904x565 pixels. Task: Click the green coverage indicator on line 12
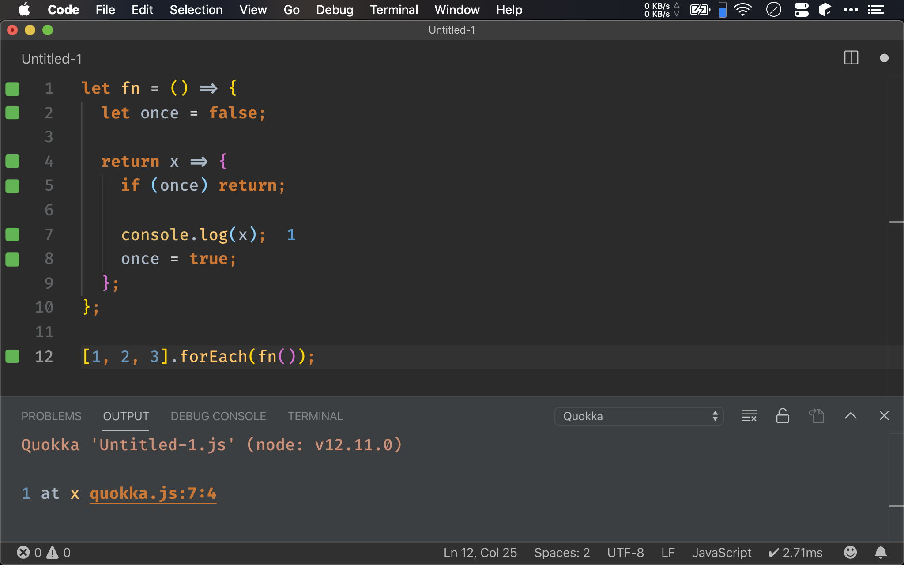pos(12,356)
